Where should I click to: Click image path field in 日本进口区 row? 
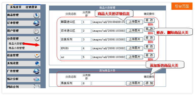(108, 31)
